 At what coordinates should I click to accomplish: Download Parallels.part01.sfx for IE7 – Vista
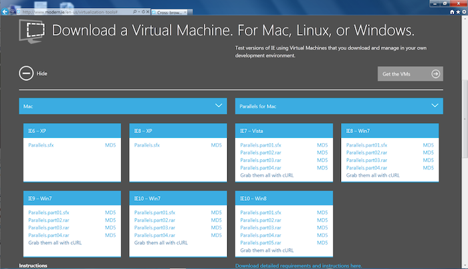(261, 145)
